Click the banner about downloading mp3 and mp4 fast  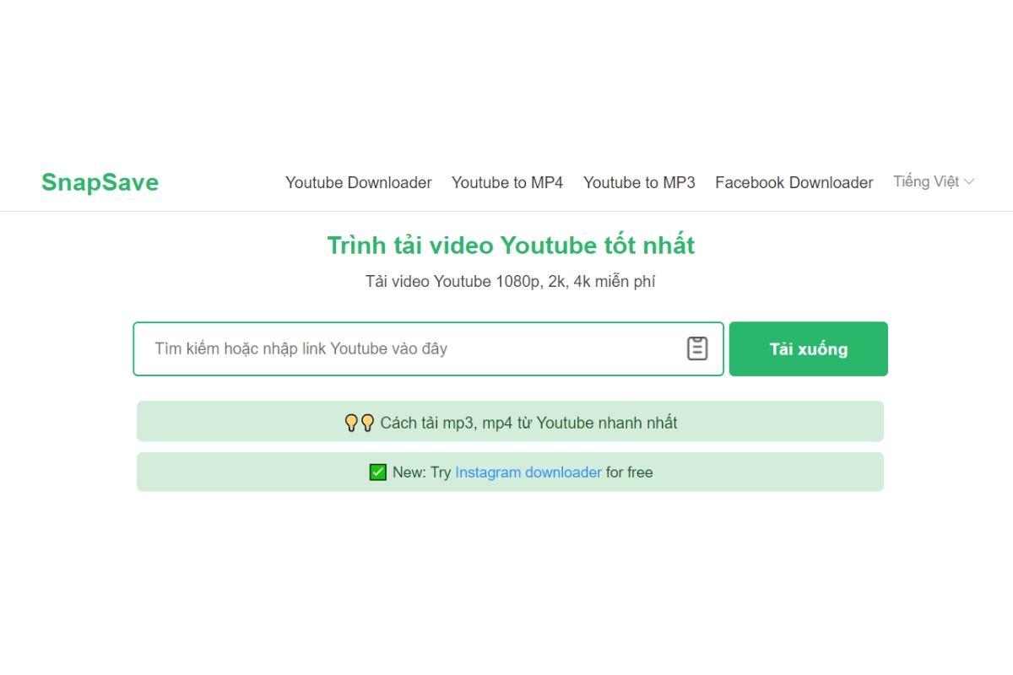pos(510,422)
